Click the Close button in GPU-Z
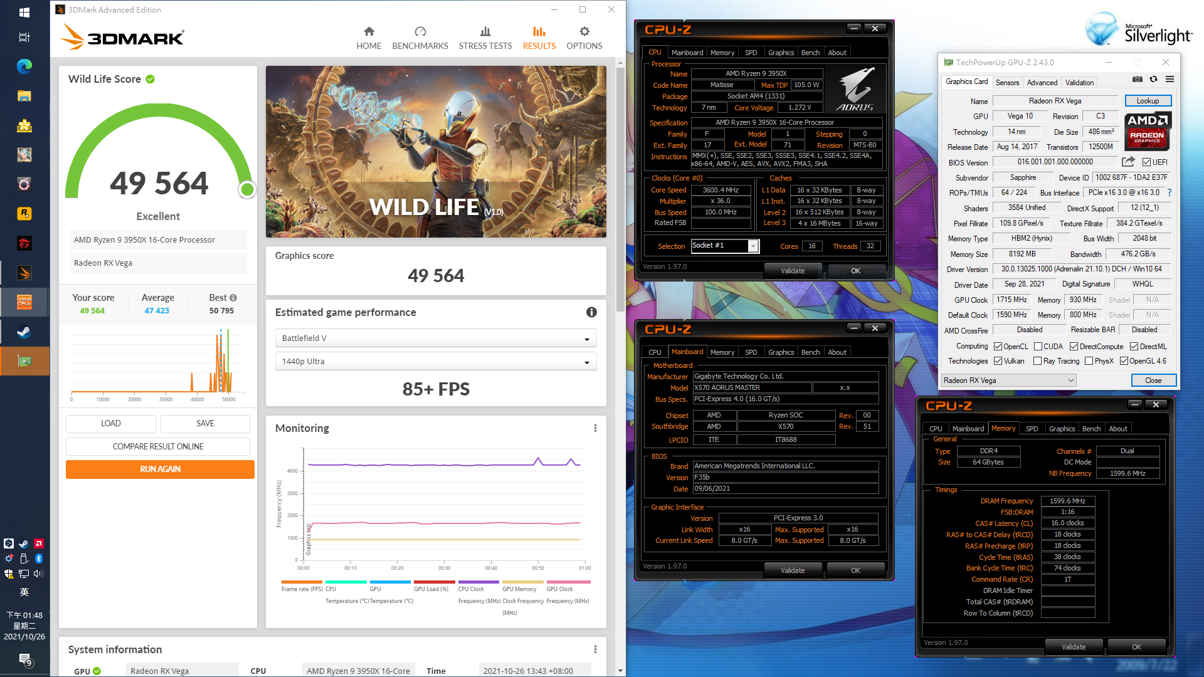 point(1153,380)
